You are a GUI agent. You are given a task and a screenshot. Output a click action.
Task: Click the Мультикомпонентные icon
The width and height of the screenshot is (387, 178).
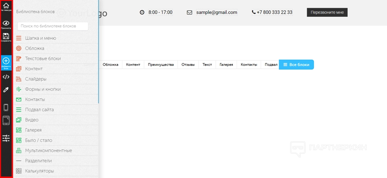coord(19,150)
